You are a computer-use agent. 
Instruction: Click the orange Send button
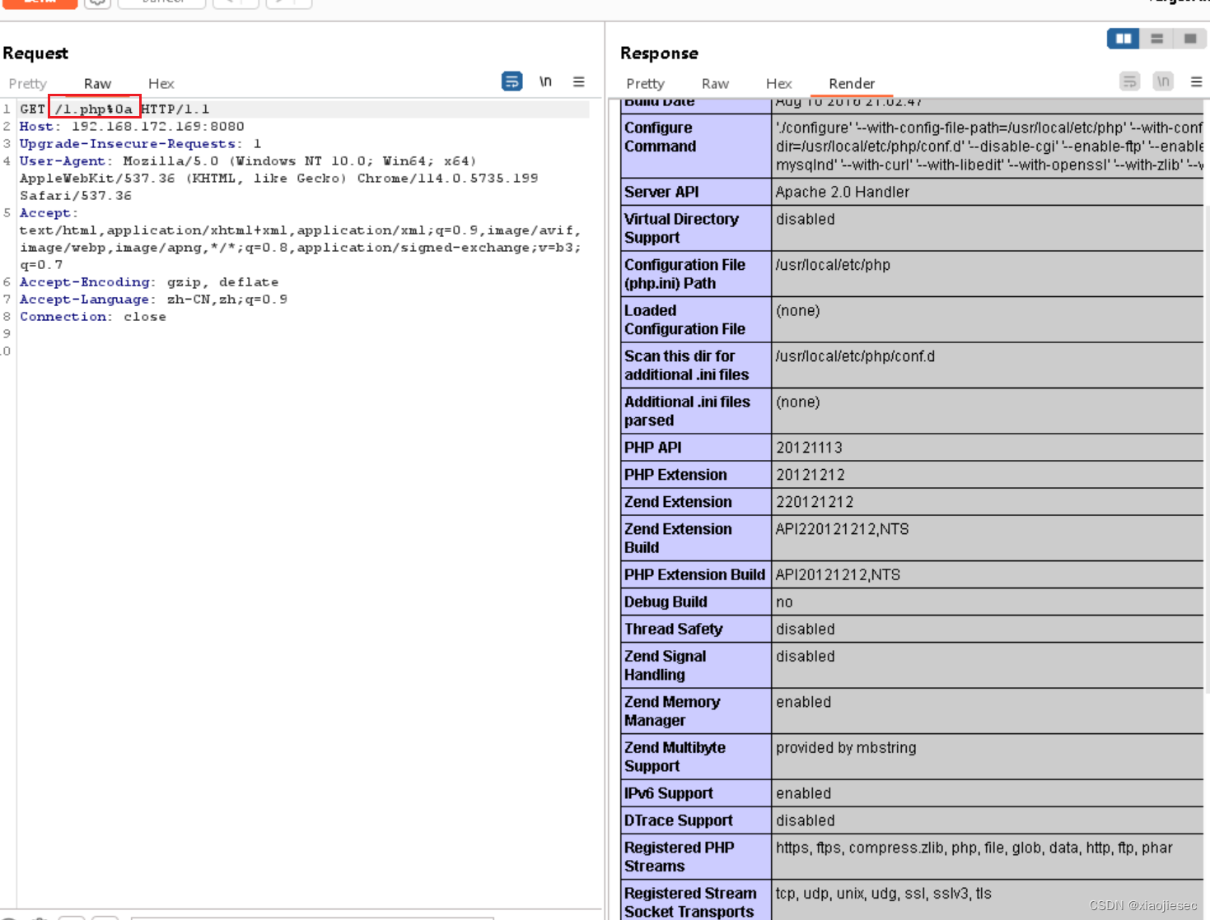(41, 3)
